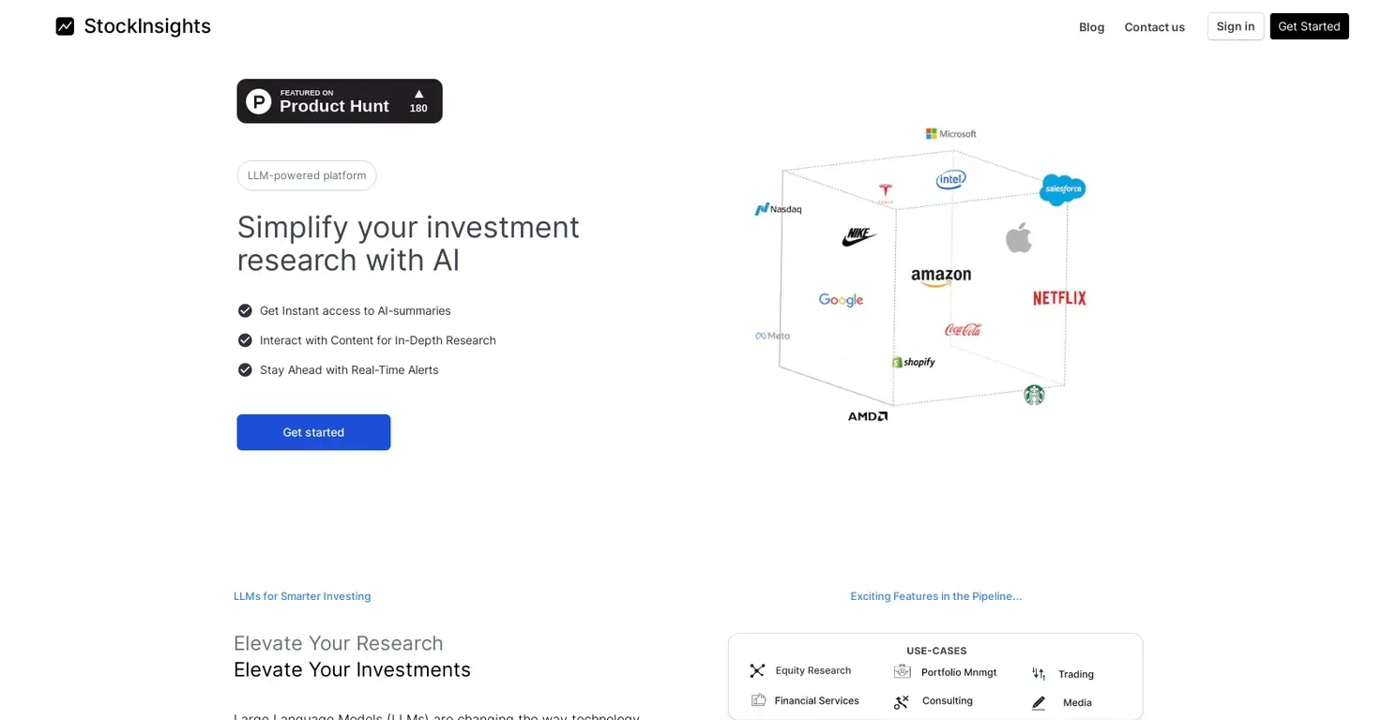Open the LLMs for Smarter Investing link
This screenshot has width=1382, height=720.
(x=302, y=595)
